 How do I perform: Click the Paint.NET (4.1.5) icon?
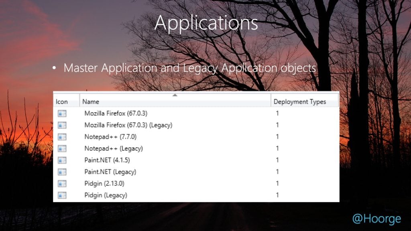tap(61, 160)
